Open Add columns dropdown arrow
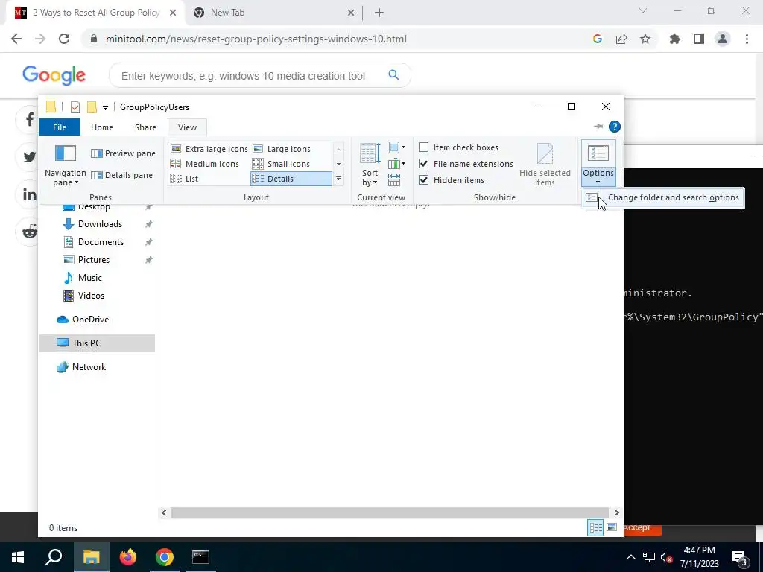Image resolution: width=763 pixels, height=572 pixels. coord(403,164)
